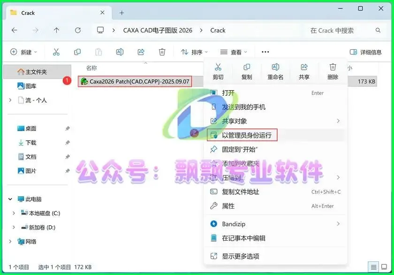Open 图片 in quick access
The image size is (394, 275).
pyautogui.click(x=27, y=171)
